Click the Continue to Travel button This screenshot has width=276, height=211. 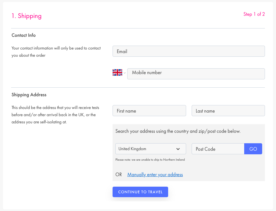pos(140,192)
